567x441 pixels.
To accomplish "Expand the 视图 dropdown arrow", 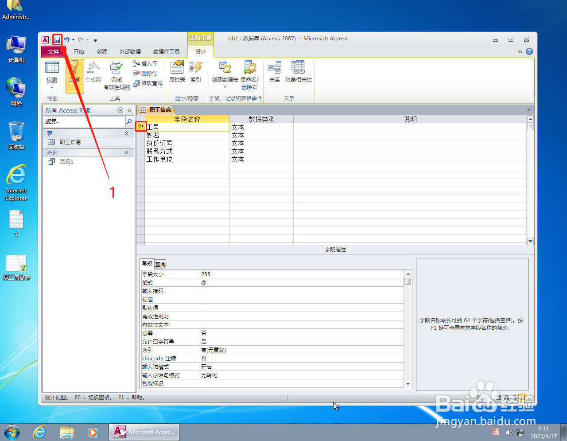I will 52,87.
